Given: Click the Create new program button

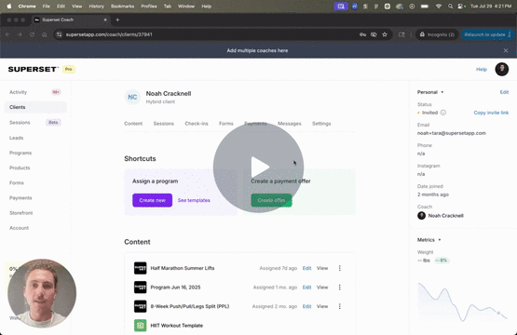Looking at the screenshot, I should click(153, 200).
